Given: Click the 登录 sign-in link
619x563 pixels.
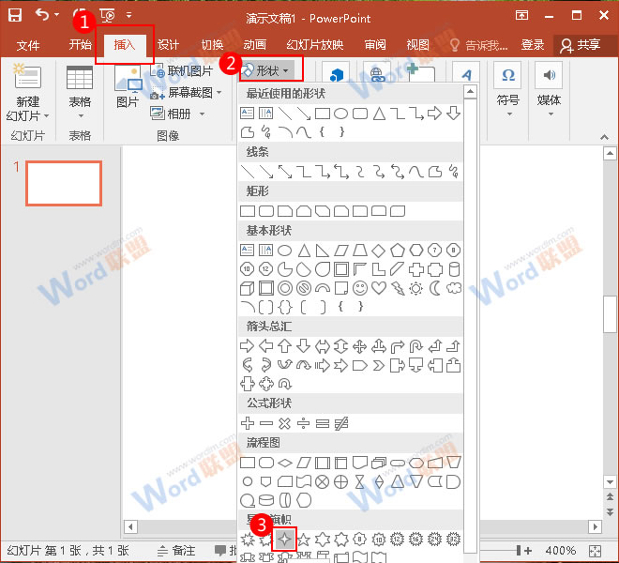Looking at the screenshot, I should coord(533,45).
